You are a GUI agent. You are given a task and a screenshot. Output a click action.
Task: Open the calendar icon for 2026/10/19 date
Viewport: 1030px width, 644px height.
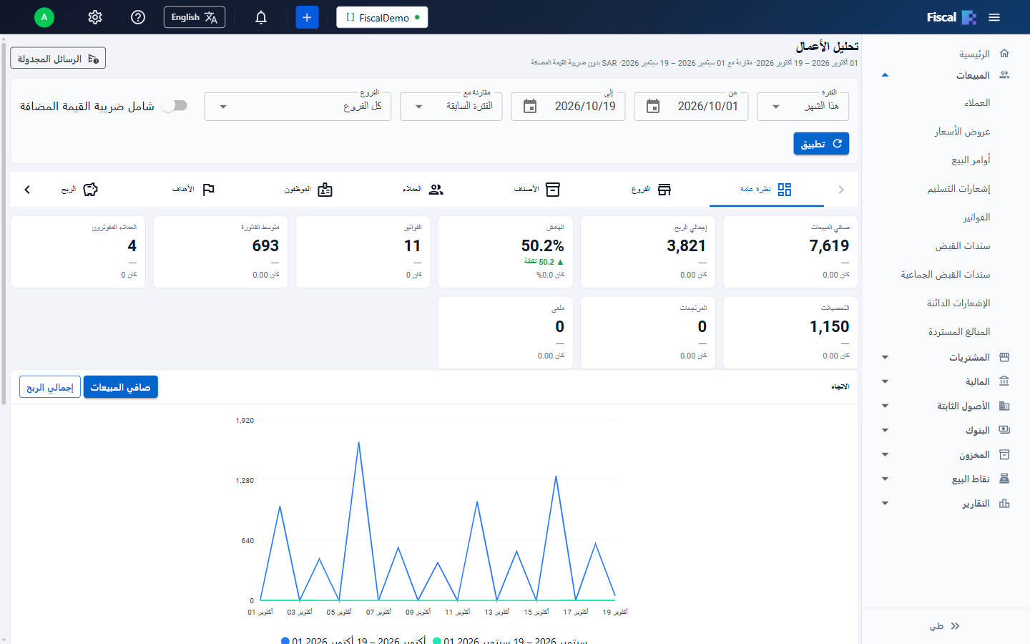coord(530,106)
